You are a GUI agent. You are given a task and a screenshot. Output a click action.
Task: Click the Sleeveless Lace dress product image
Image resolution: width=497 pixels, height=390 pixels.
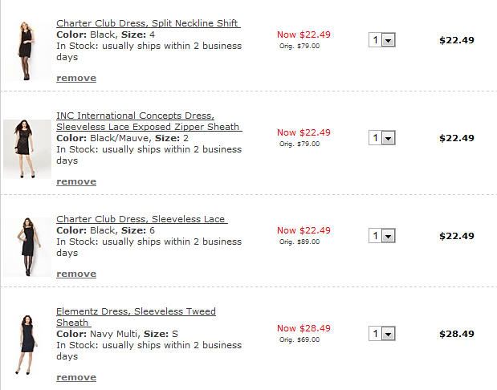pos(27,247)
